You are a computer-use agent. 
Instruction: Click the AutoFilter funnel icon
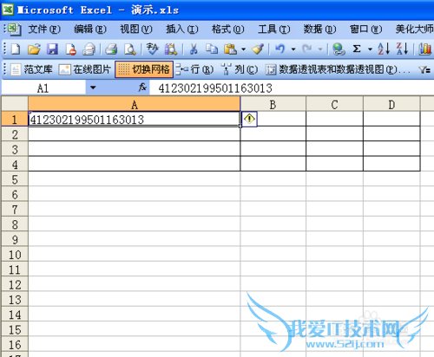click(x=424, y=69)
